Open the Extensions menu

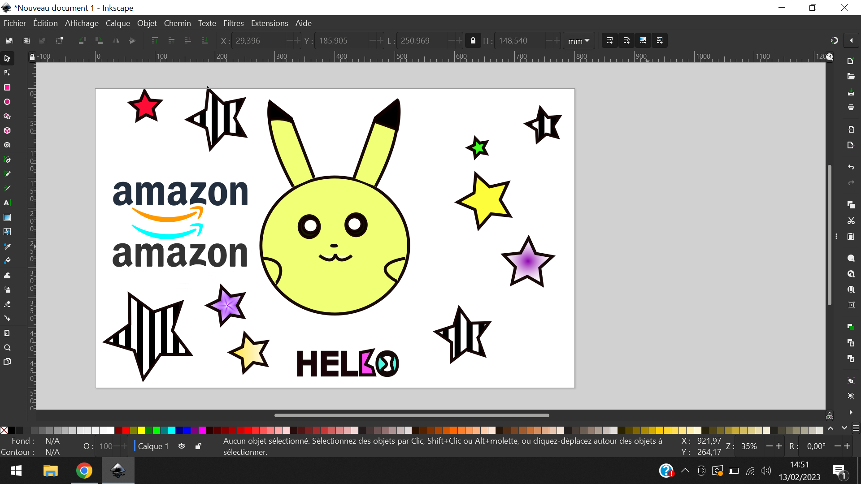pyautogui.click(x=270, y=23)
